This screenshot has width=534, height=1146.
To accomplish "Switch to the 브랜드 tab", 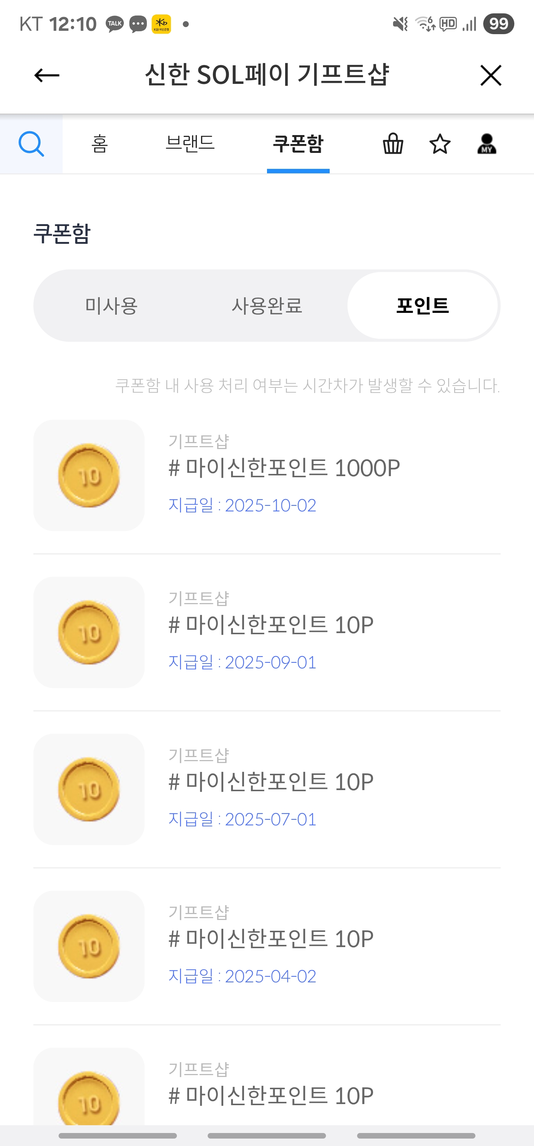I will 190,144.
